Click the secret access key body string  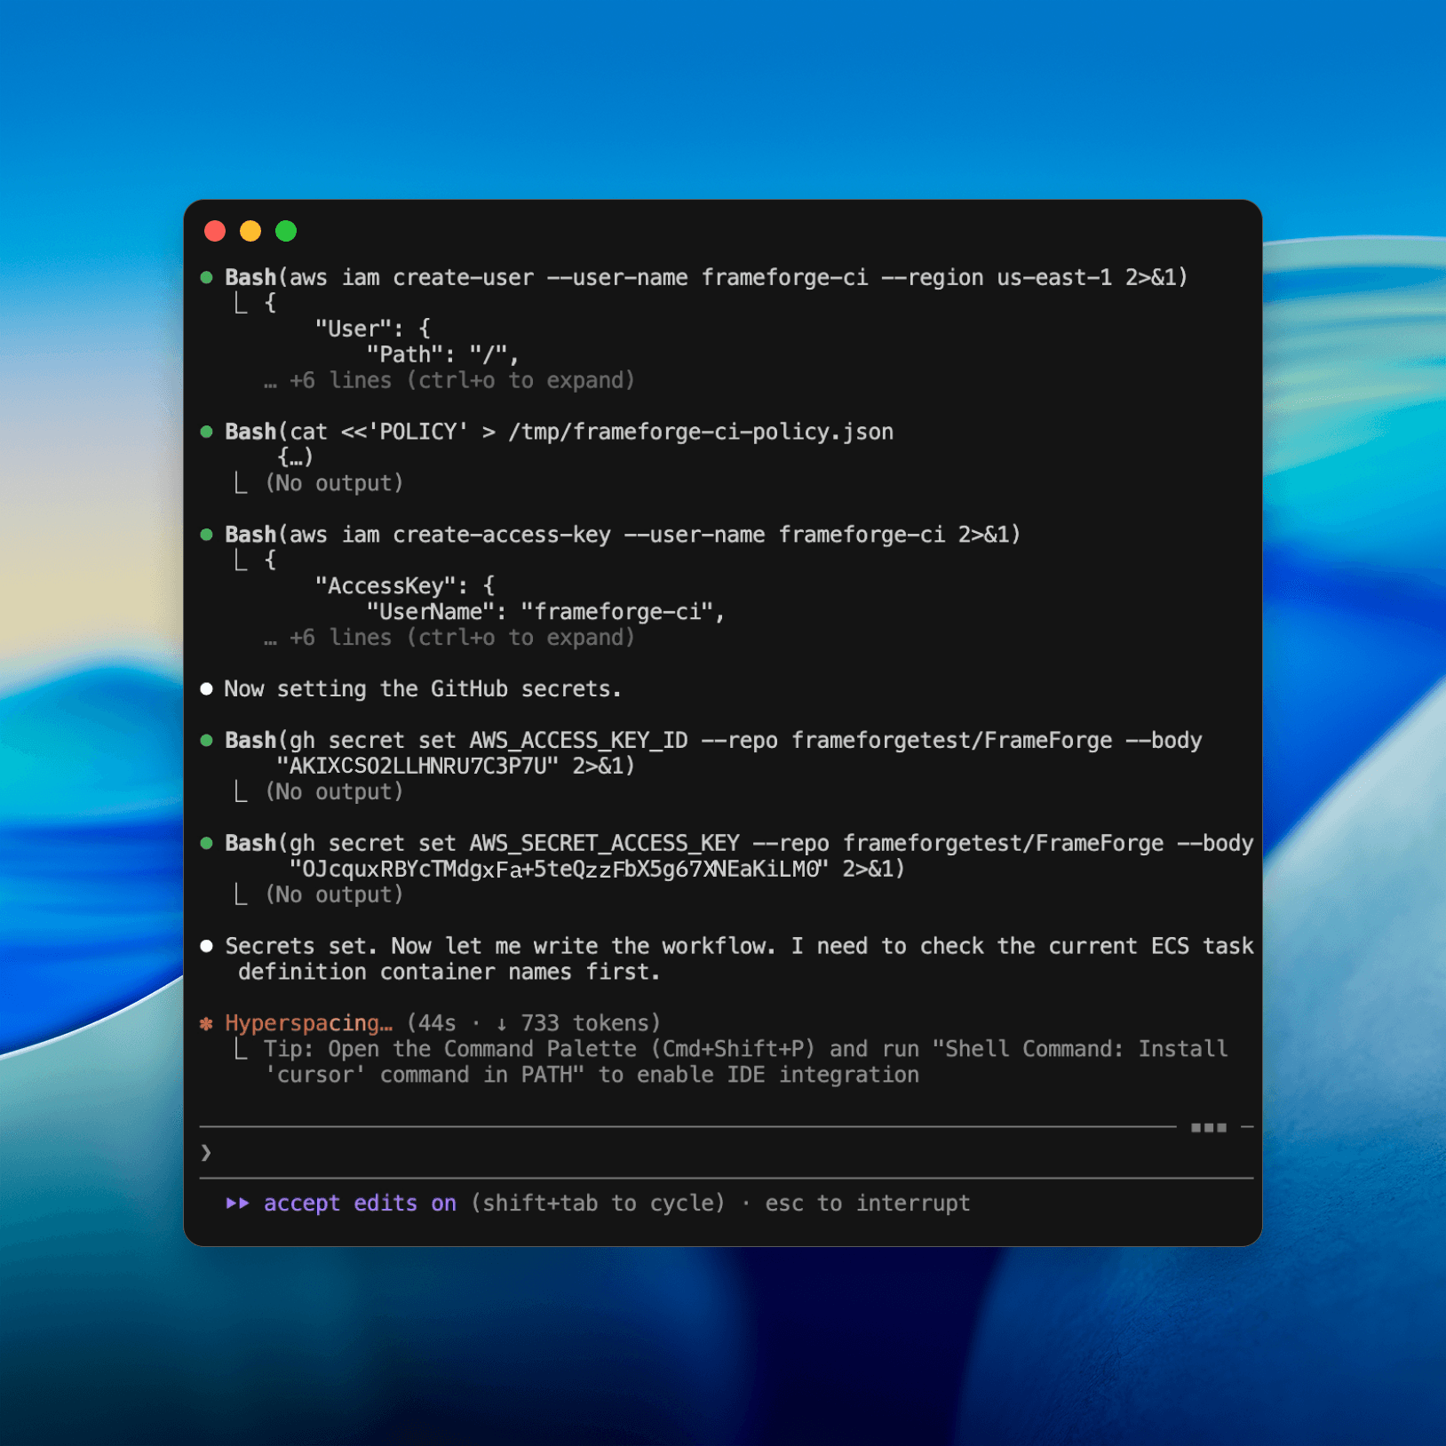560,870
